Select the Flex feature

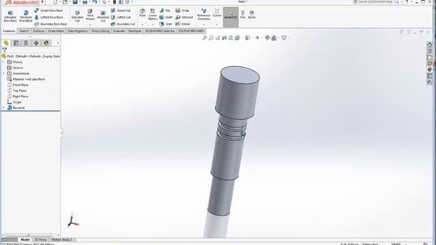tap(243, 14)
